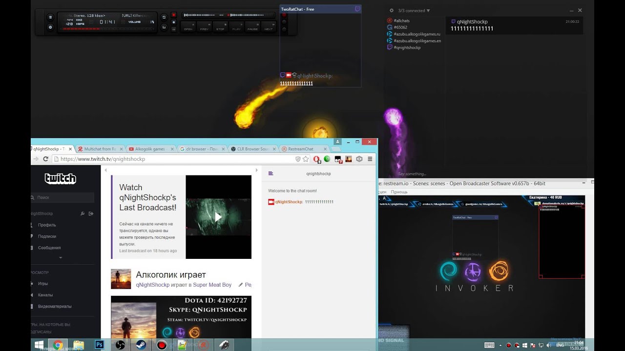Click the Twitch logo

pos(61,178)
